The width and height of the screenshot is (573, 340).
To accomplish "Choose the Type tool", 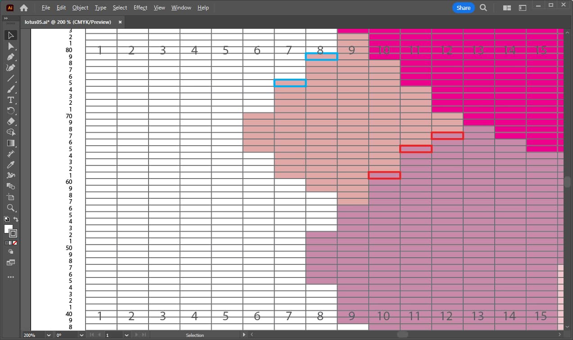I will coord(11,100).
